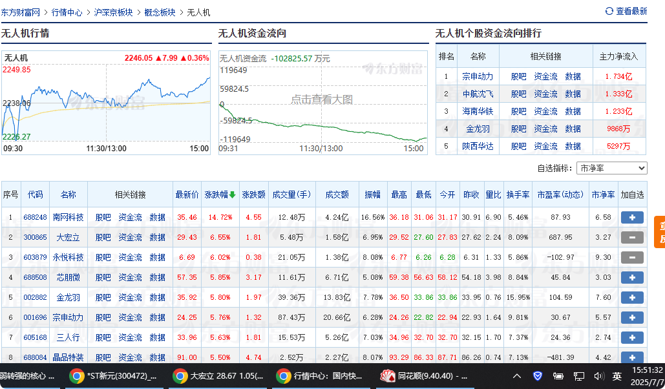The image size is (665, 389).
Task: Open the orange feedback tab at right edge
Action: (660, 232)
